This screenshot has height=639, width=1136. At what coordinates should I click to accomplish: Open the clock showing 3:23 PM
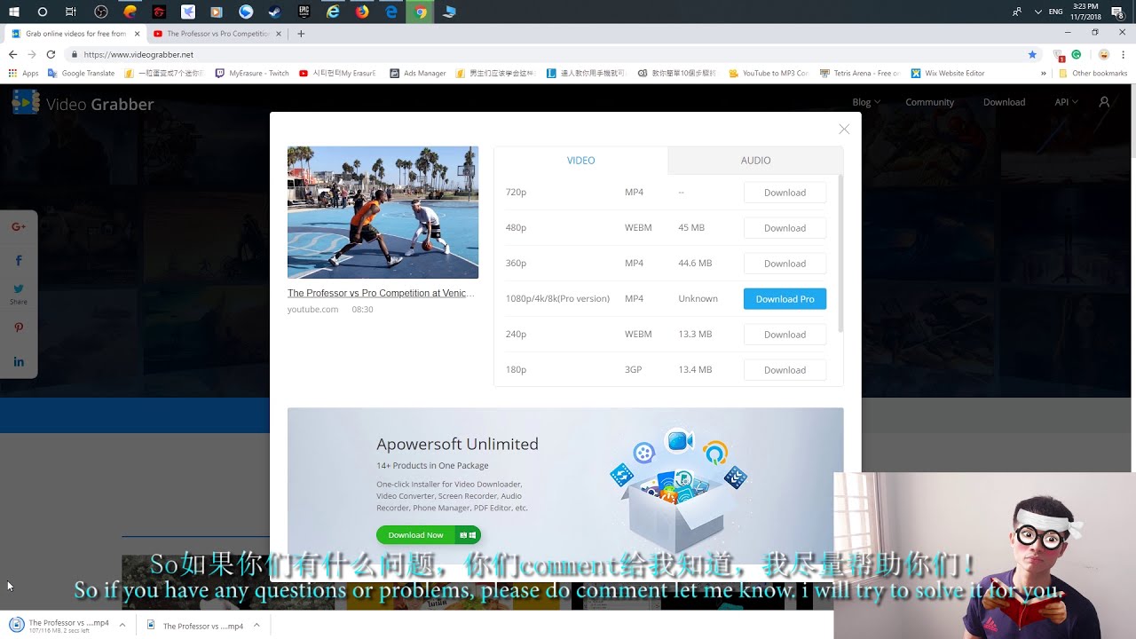1085,12
